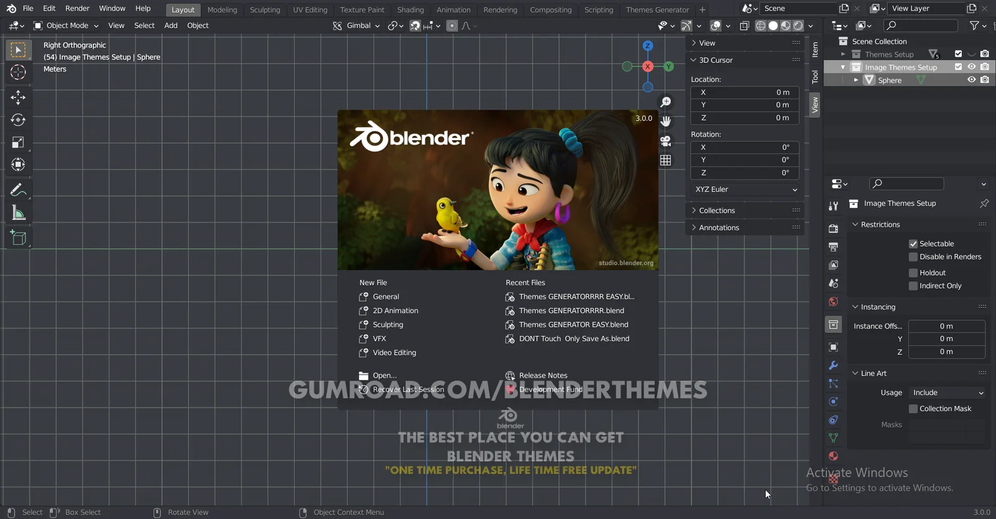Image resolution: width=996 pixels, height=519 pixels.
Task: Select the Measure tool
Action: 18,213
